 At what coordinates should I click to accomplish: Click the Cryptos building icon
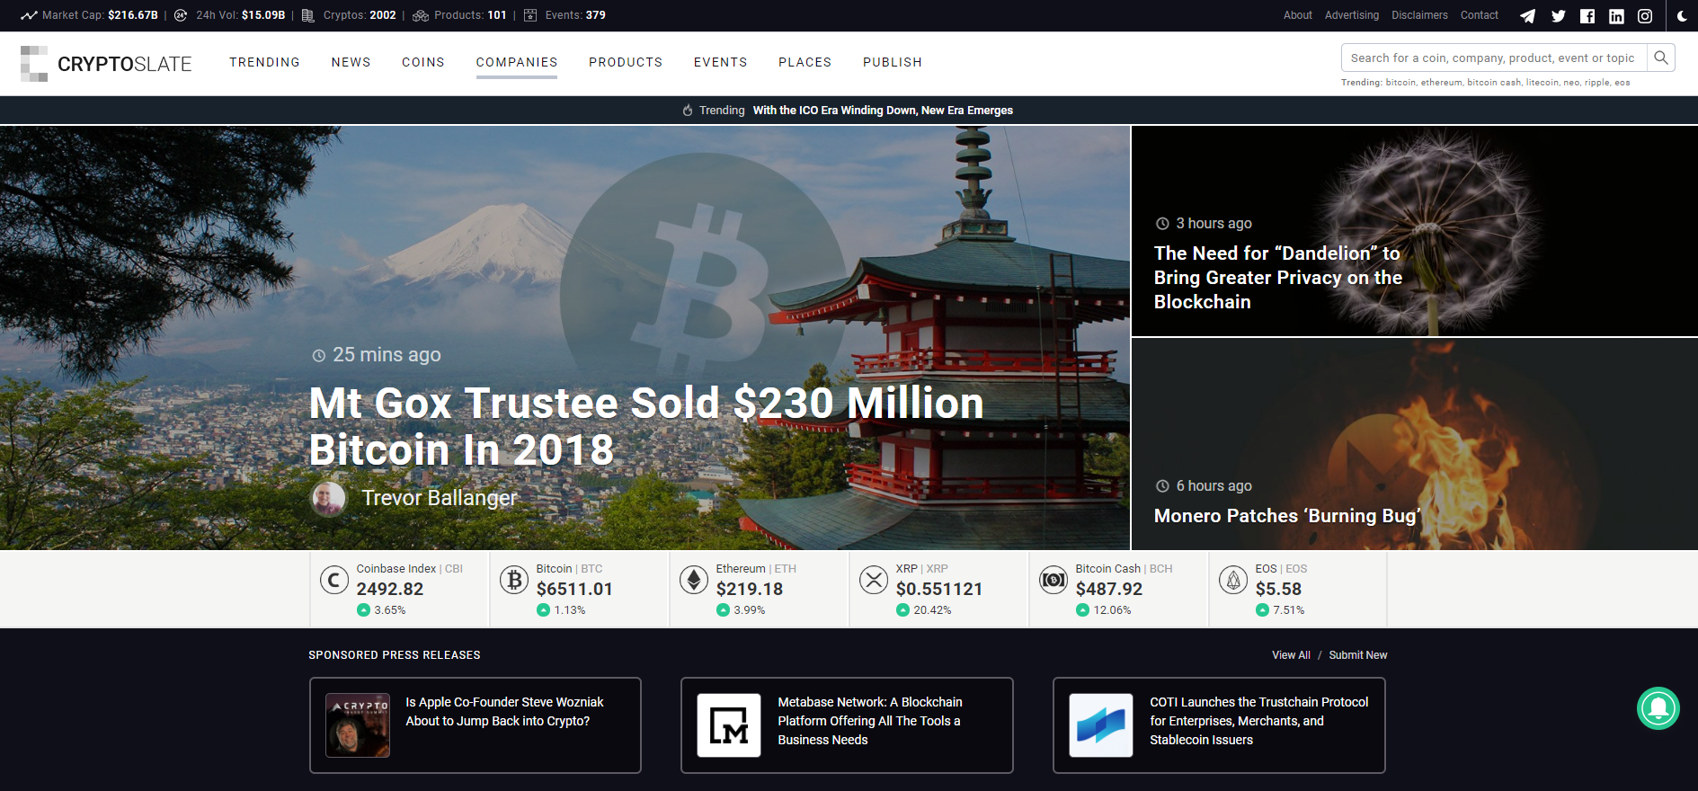(307, 15)
